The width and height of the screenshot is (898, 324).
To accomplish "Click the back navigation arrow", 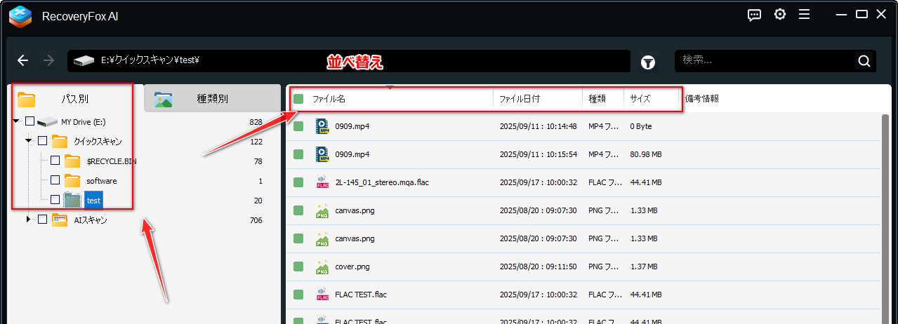I will [x=22, y=61].
